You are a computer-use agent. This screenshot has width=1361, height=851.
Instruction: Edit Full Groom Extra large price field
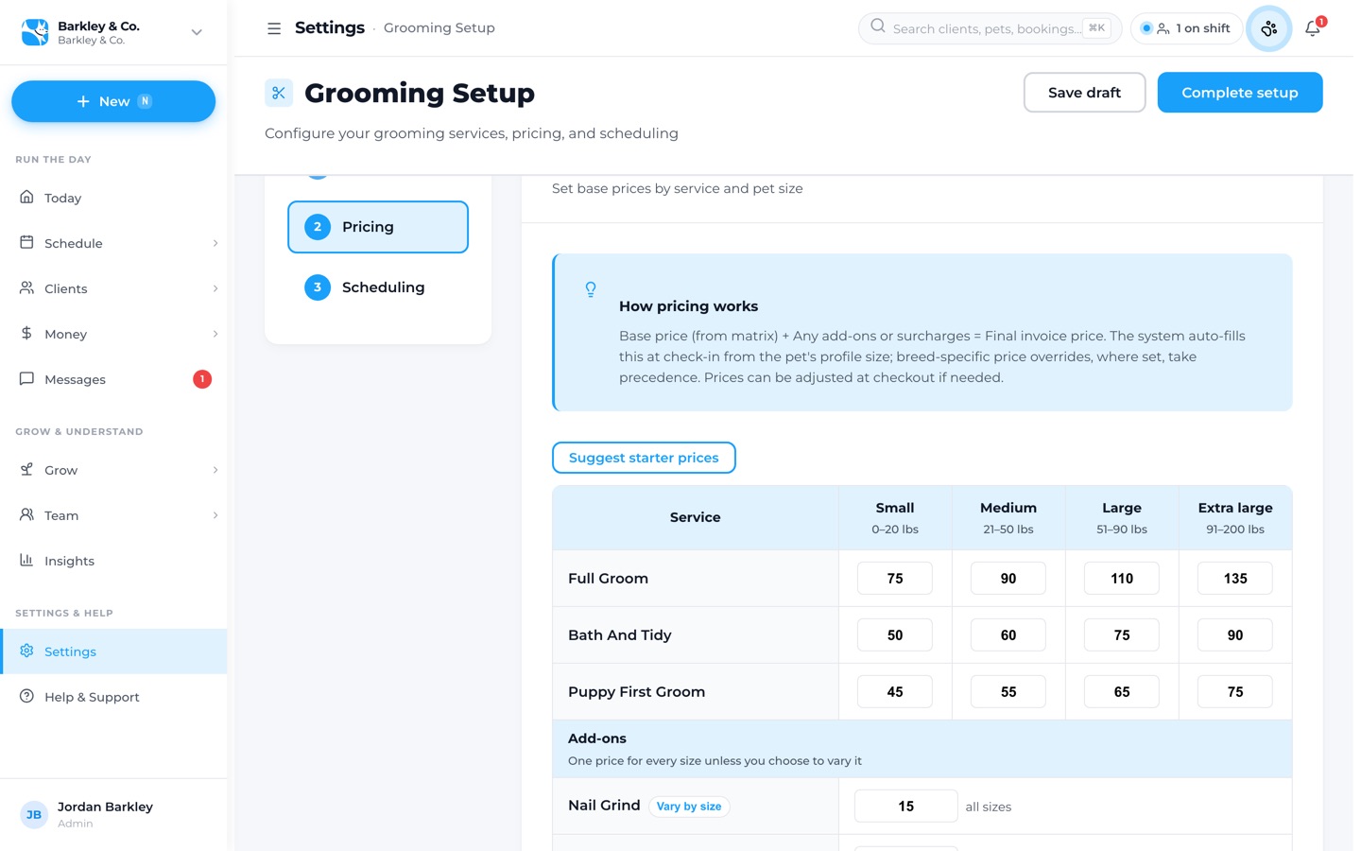[1235, 579]
